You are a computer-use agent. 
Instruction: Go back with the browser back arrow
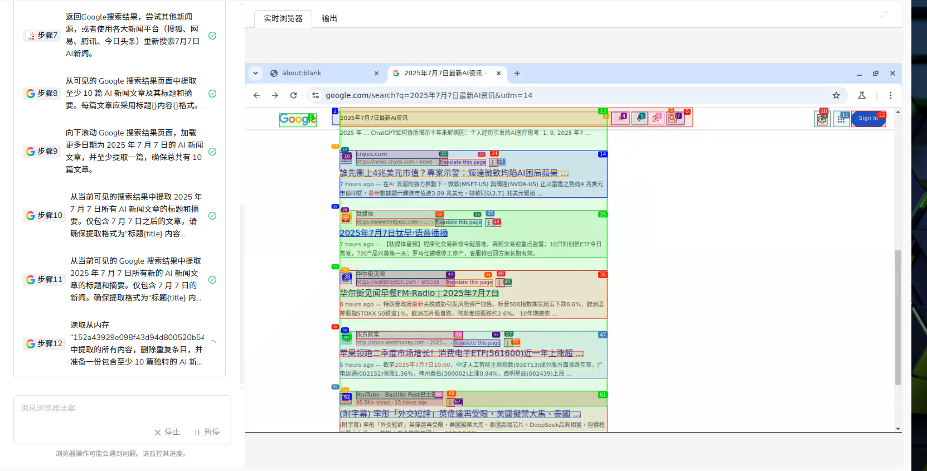pyautogui.click(x=256, y=95)
